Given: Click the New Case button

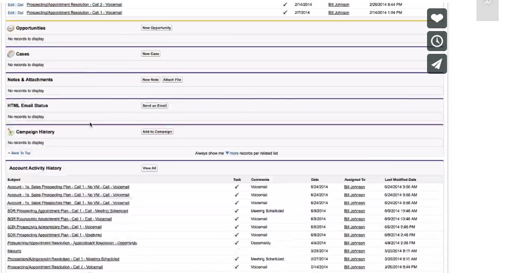Looking at the screenshot, I should point(150,54).
